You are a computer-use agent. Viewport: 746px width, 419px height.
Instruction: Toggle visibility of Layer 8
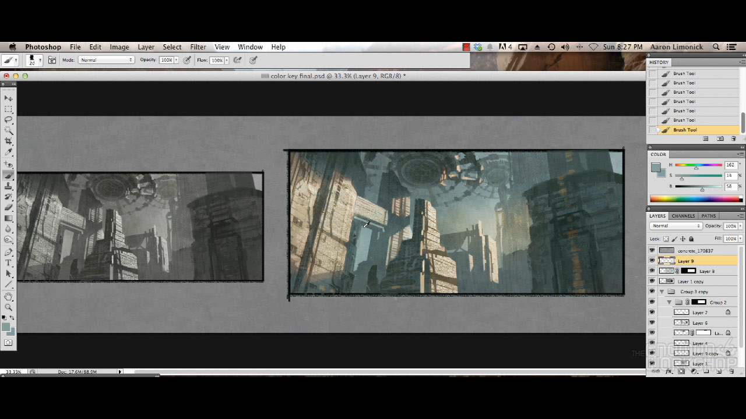[x=651, y=271]
